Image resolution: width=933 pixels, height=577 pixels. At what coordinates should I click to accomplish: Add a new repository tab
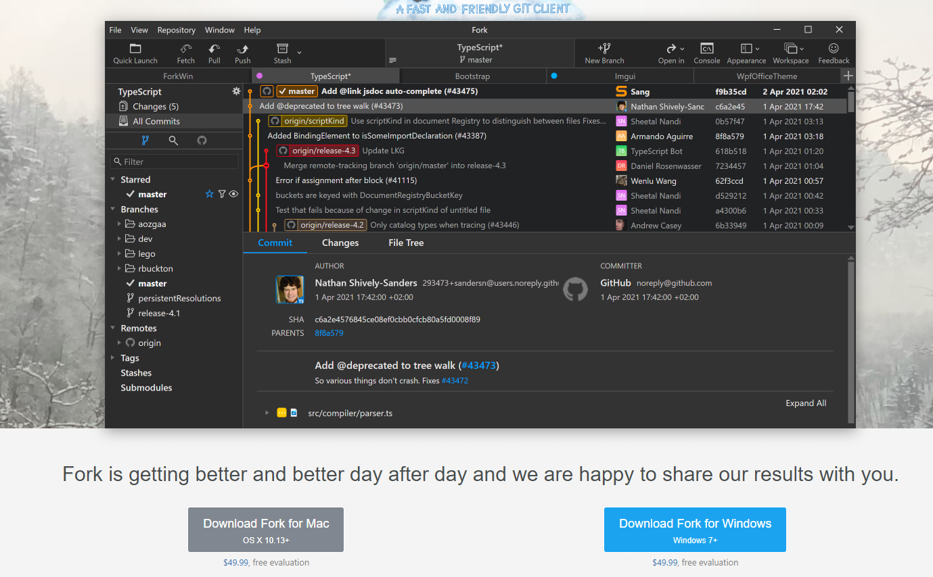(x=848, y=76)
